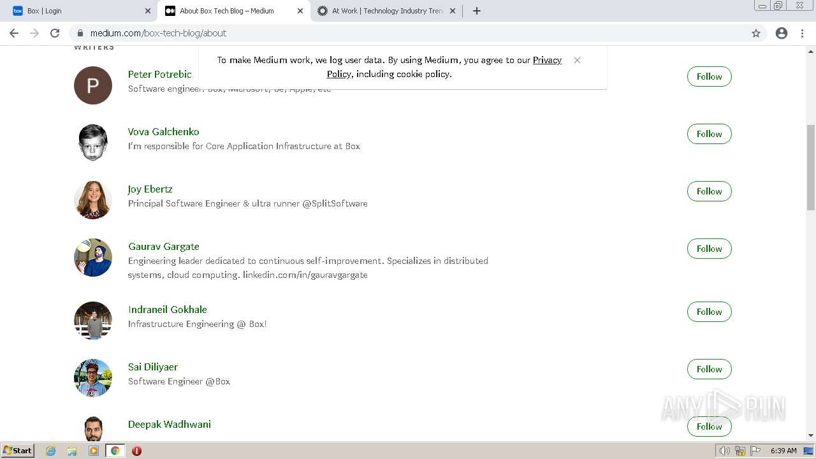Click Peter Potrebic's avatar with letter P
The height and width of the screenshot is (459, 816).
click(93, 85)
